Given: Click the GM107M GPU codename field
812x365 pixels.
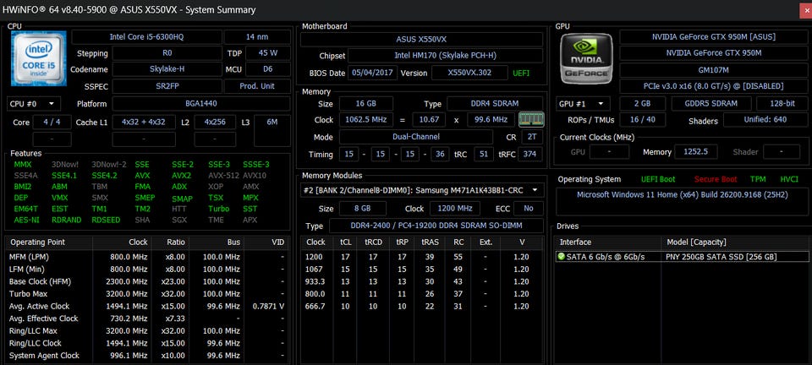Looking at the screenshot, I should [713, 70].
